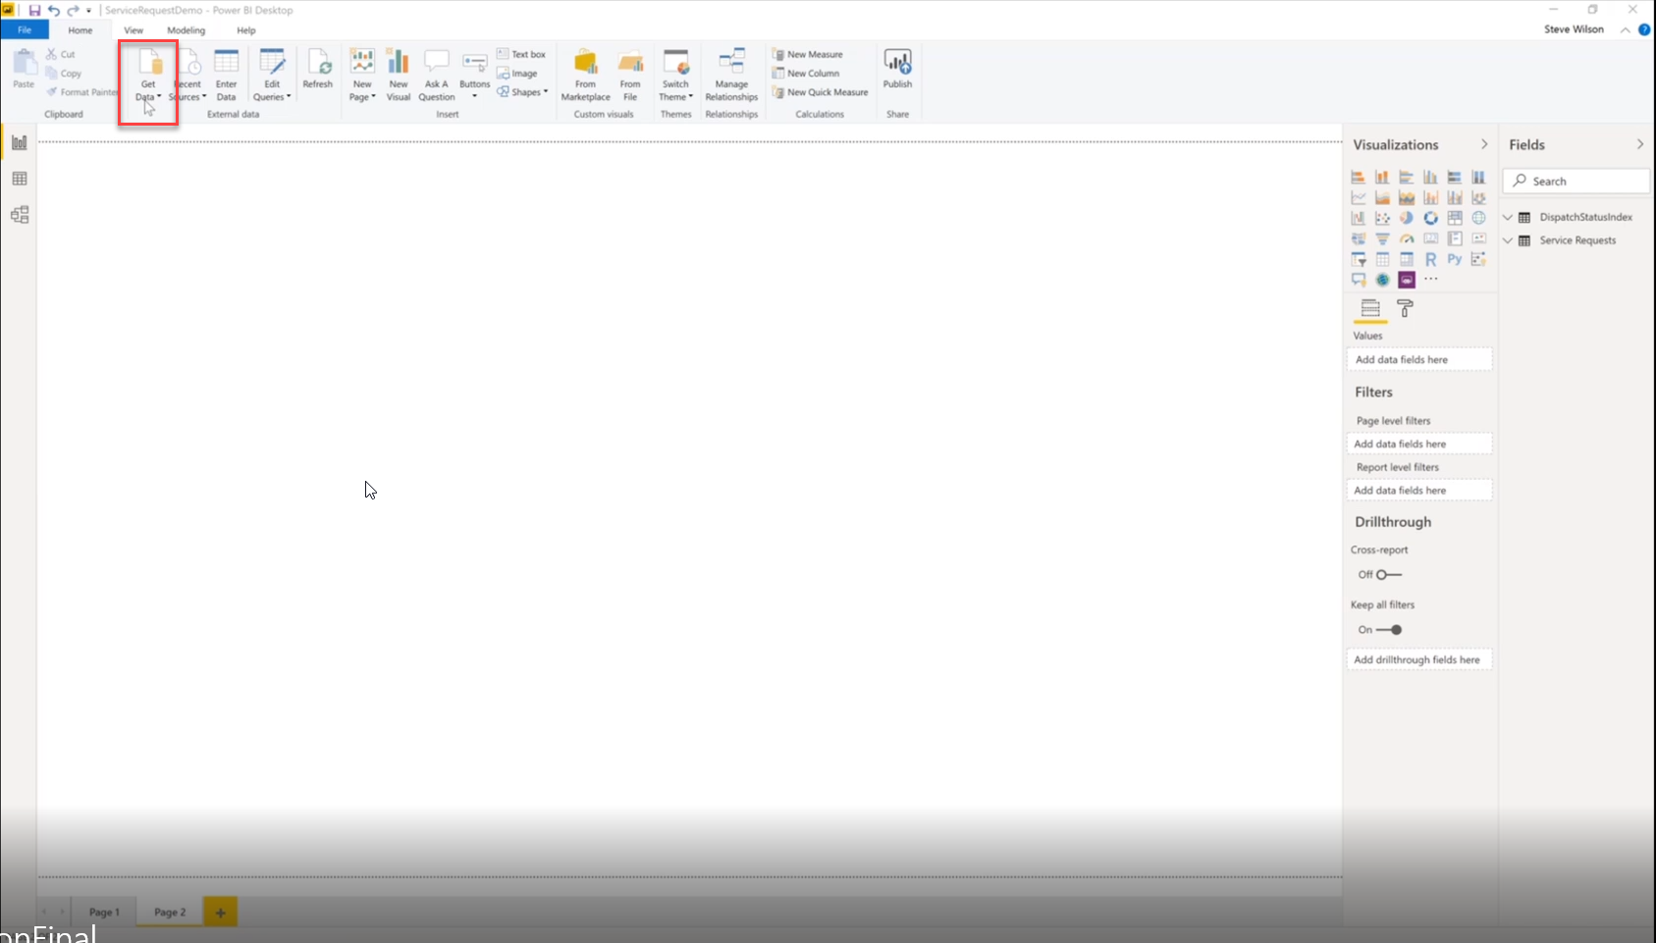1656x943 pixels.
Task: Collapse the Fields pane
Action: (1640, 144)
